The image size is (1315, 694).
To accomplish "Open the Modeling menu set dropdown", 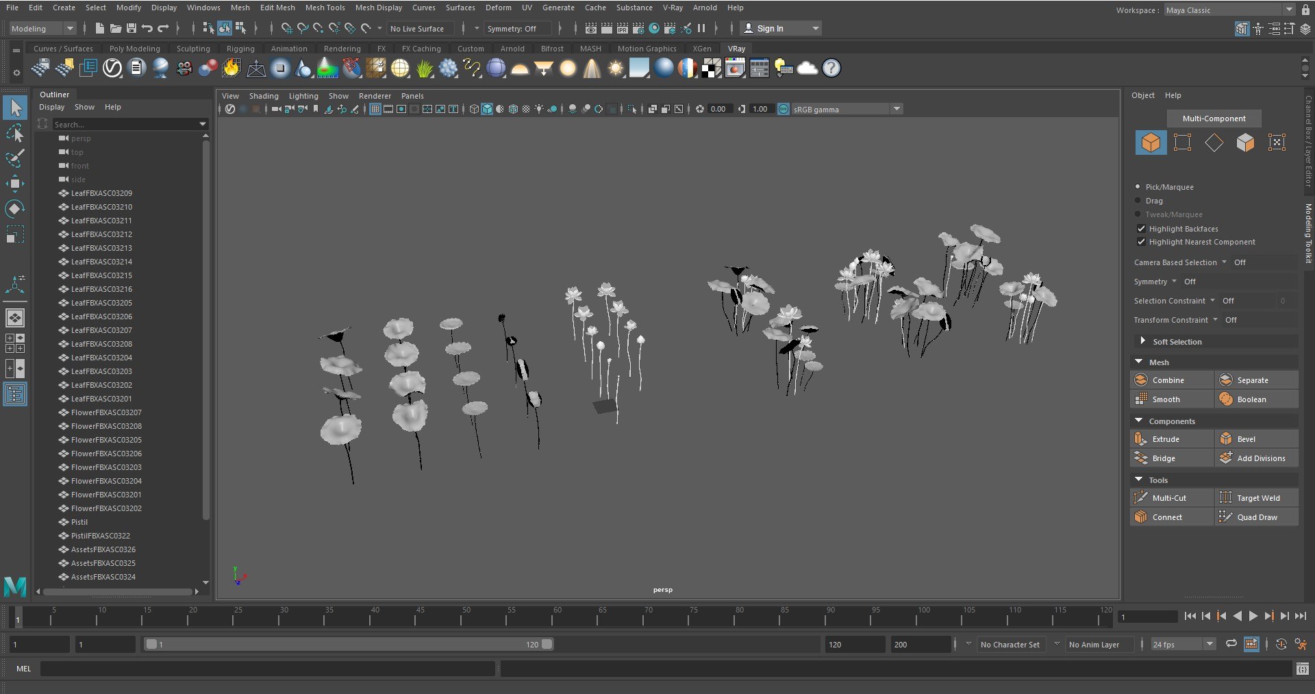I will pyautogui.click(x=42, y=28).
